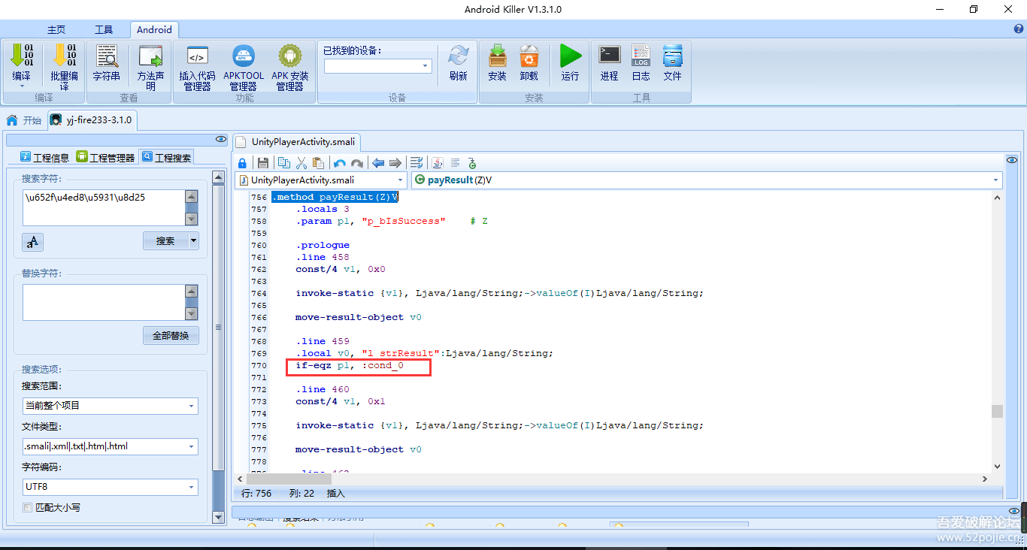This screenshot has height=550, width=1027.
Task: Select the yj-fire233-3.1.0 project tab
Action: coord(92,120)
